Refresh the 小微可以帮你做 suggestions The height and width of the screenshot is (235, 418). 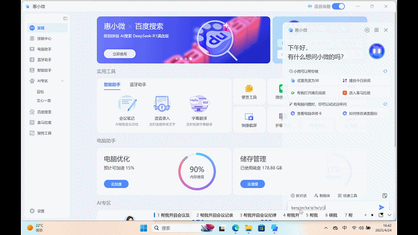[x=385, y=71]
